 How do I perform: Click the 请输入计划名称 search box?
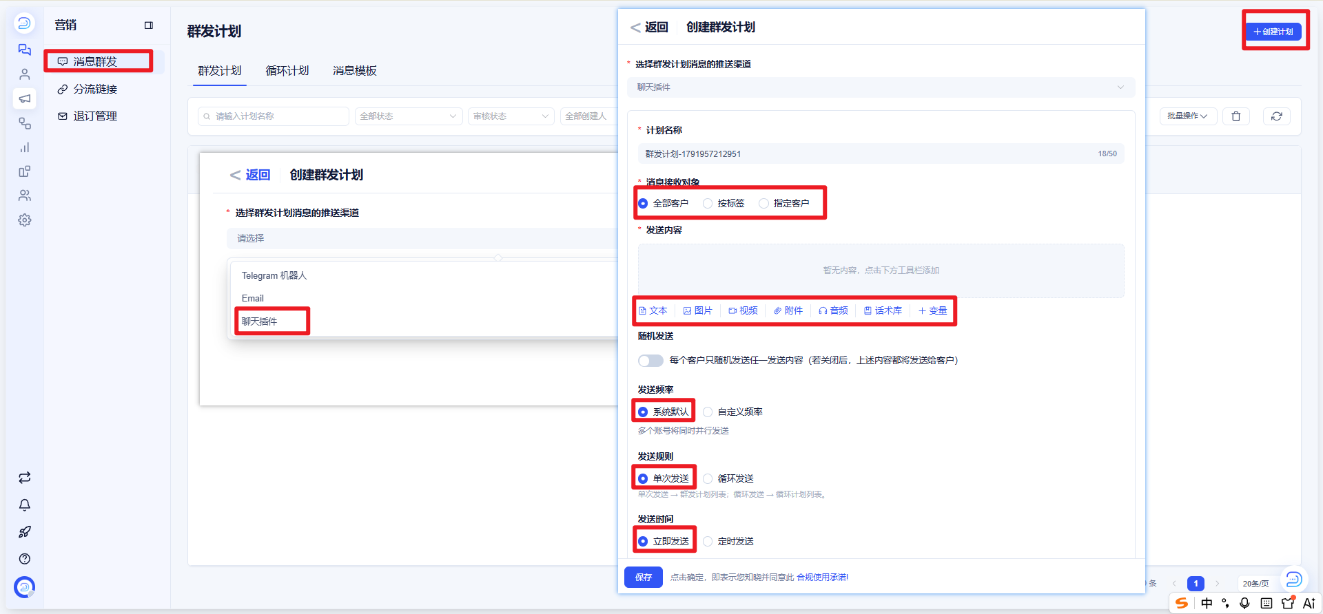point(274,116)
